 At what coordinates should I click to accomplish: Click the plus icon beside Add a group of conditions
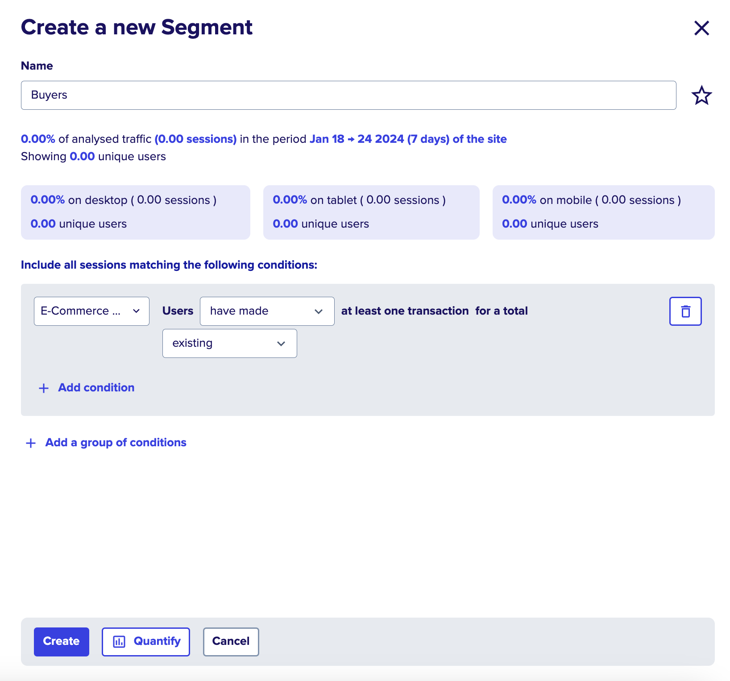click(x=31, y=443)
